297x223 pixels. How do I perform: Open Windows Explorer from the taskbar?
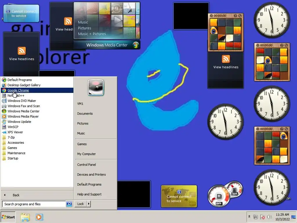click(x=25, y=217)
